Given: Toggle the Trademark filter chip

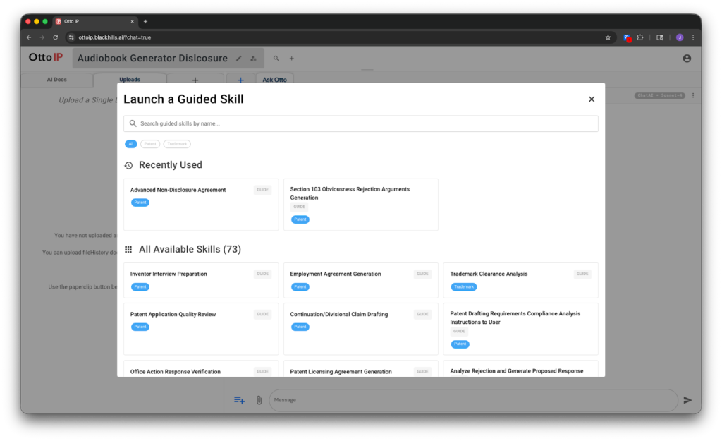Looking at the screenshot, I should tap(177, 144).
